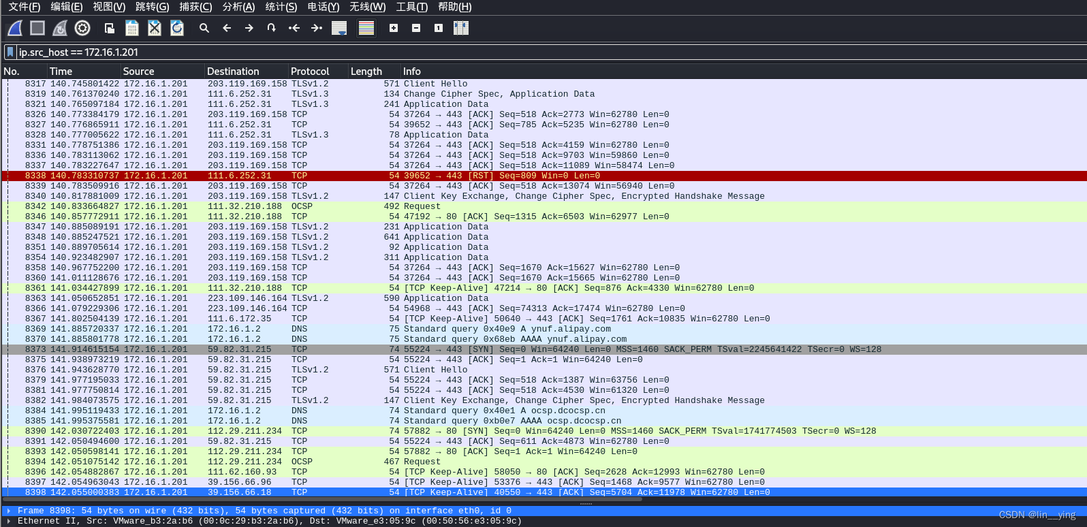Go back in packet history
The height and width of the screenshot is (527, 1087).
(227, 28)
